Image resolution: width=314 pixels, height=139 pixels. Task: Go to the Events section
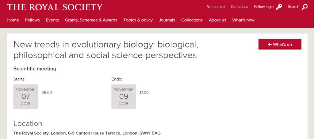click(x=52, y=20)
